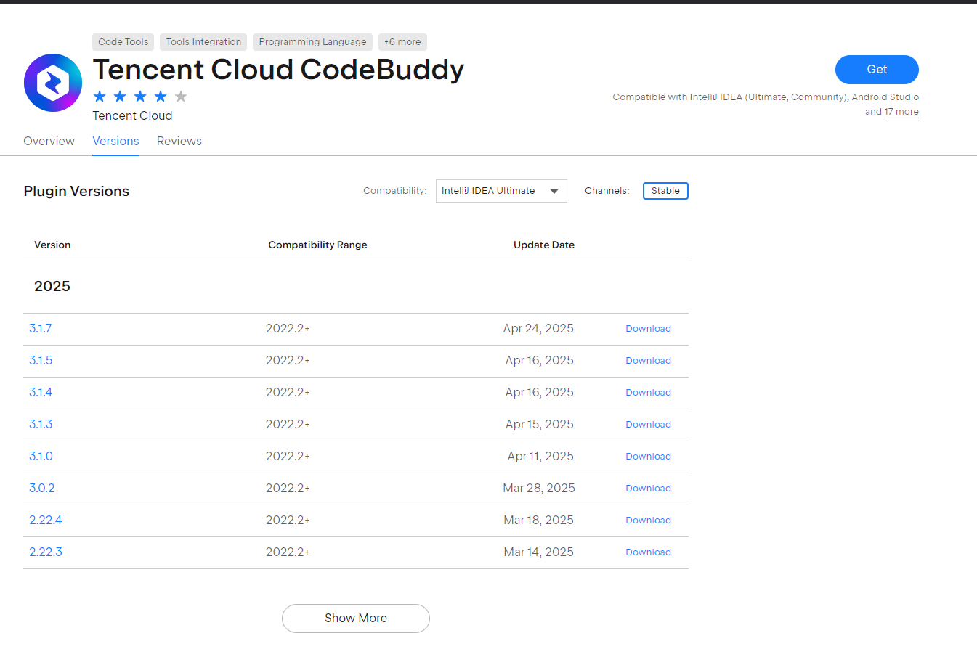The image size is (977, 657).
Task: Open version 3.1.0 details
Action: point(41,456)
